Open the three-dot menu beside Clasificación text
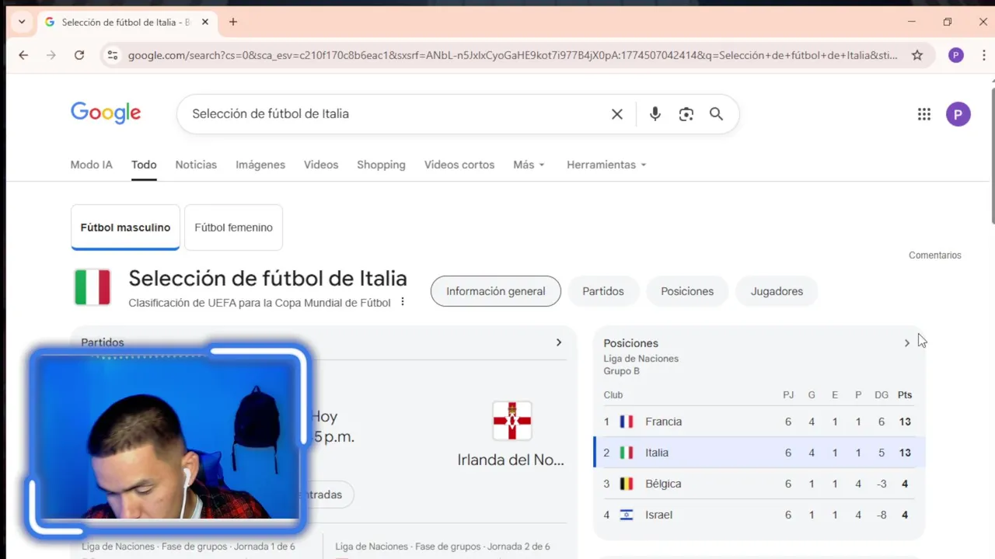Image resolution: width=995 pixels, height=559 pixels. point(403,302)
